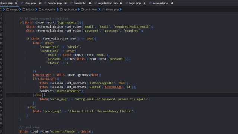Image resolution: width=238 pixels, height=134 pixels.
Task: Click folder icon beside xampp breadcrumb
Action: pyautogui.click(x=8, y=9)
